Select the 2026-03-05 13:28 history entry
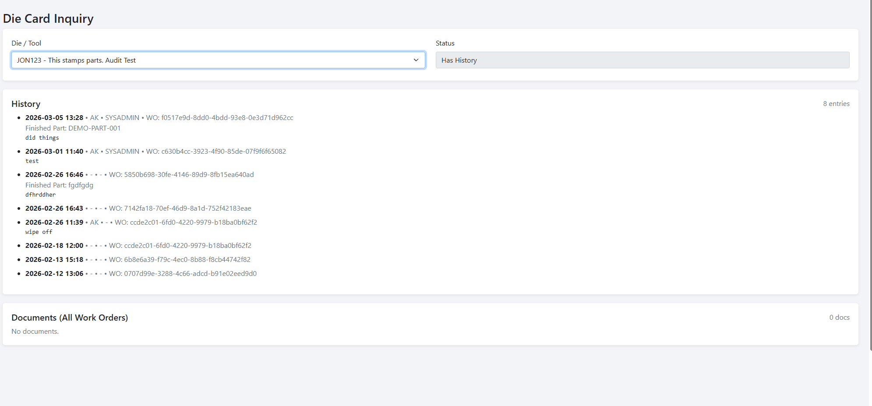The image size is (872, 406). [54, 117]
